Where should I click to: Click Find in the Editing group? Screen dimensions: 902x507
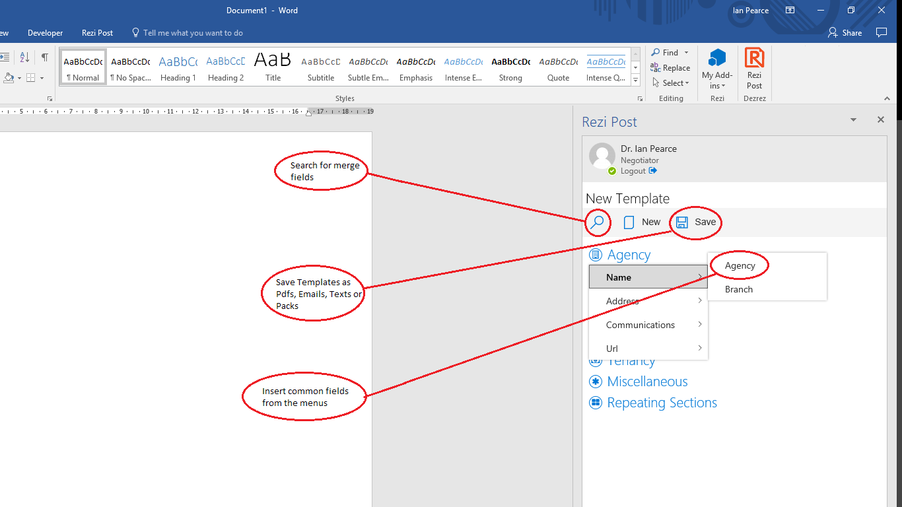(x=665, y=53)
